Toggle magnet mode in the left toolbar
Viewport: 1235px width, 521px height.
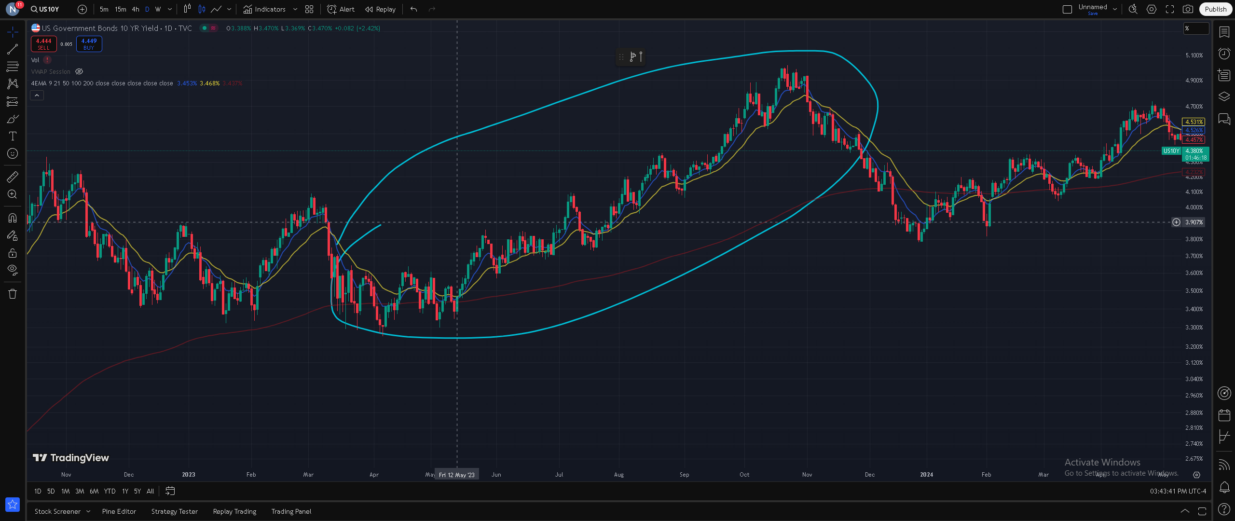click(x=13, y=218)
